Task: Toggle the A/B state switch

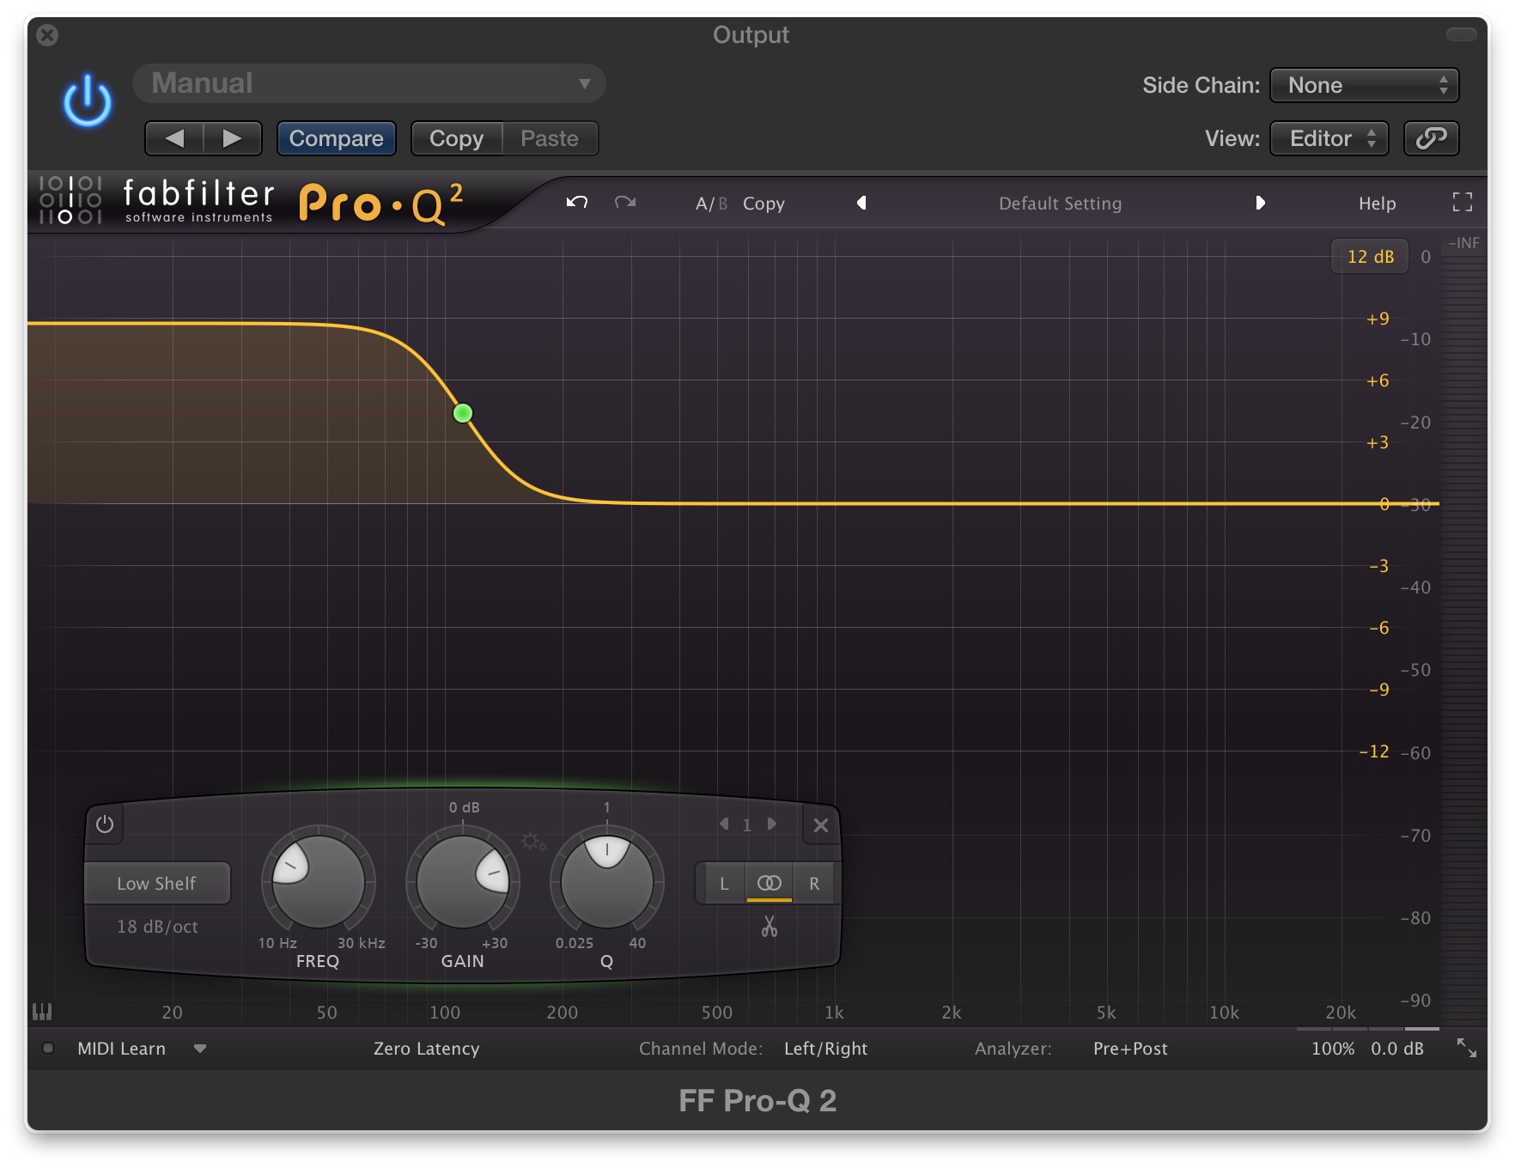Action: (711, 204)
